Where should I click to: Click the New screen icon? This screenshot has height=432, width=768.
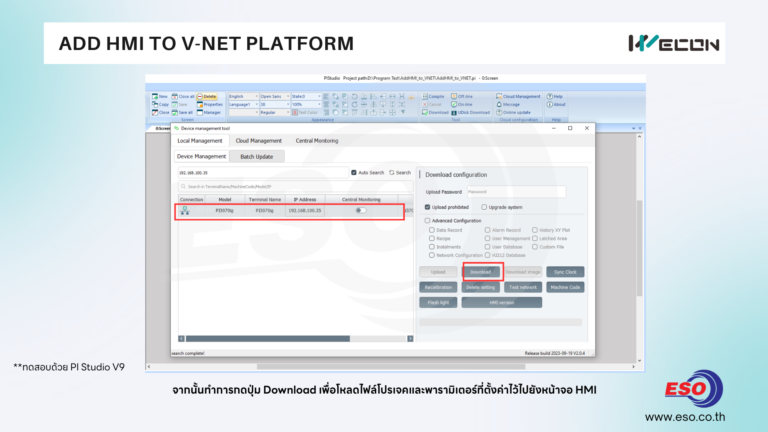coord(155,96)
